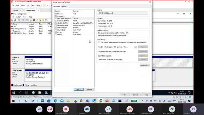The width and height of the screenshot is (204, 115).
Task: Open Microsoft Edge on the host taskbar
Action: 55,101
